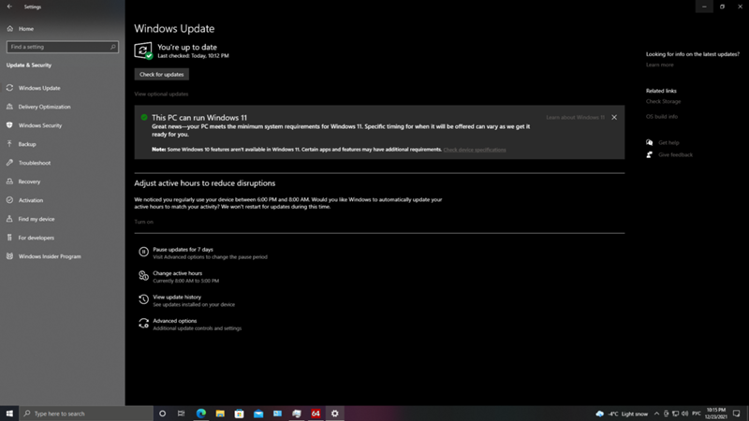Go to Windows Update in the sidebar
Viewport: 749px width, 421px height.
tap(39, 88)
